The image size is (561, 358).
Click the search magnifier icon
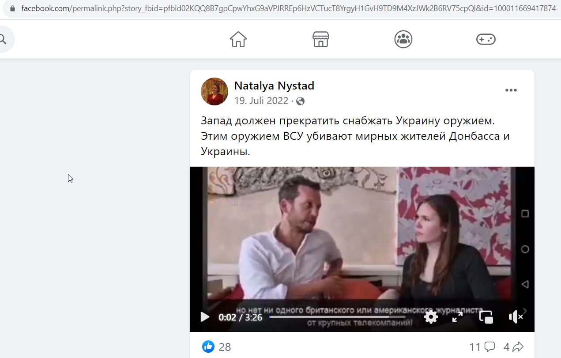[3, 40]
